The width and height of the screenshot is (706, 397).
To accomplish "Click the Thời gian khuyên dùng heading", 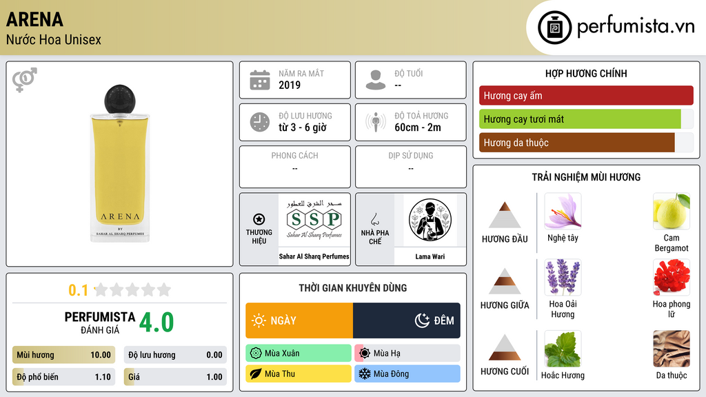I will [x=353, y=287].
